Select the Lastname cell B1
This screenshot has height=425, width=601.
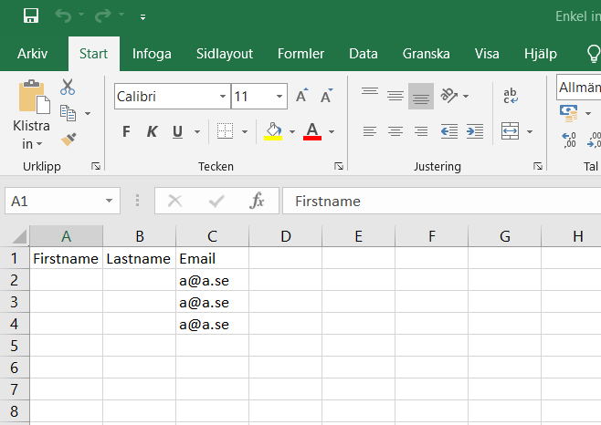coord(139,258)
